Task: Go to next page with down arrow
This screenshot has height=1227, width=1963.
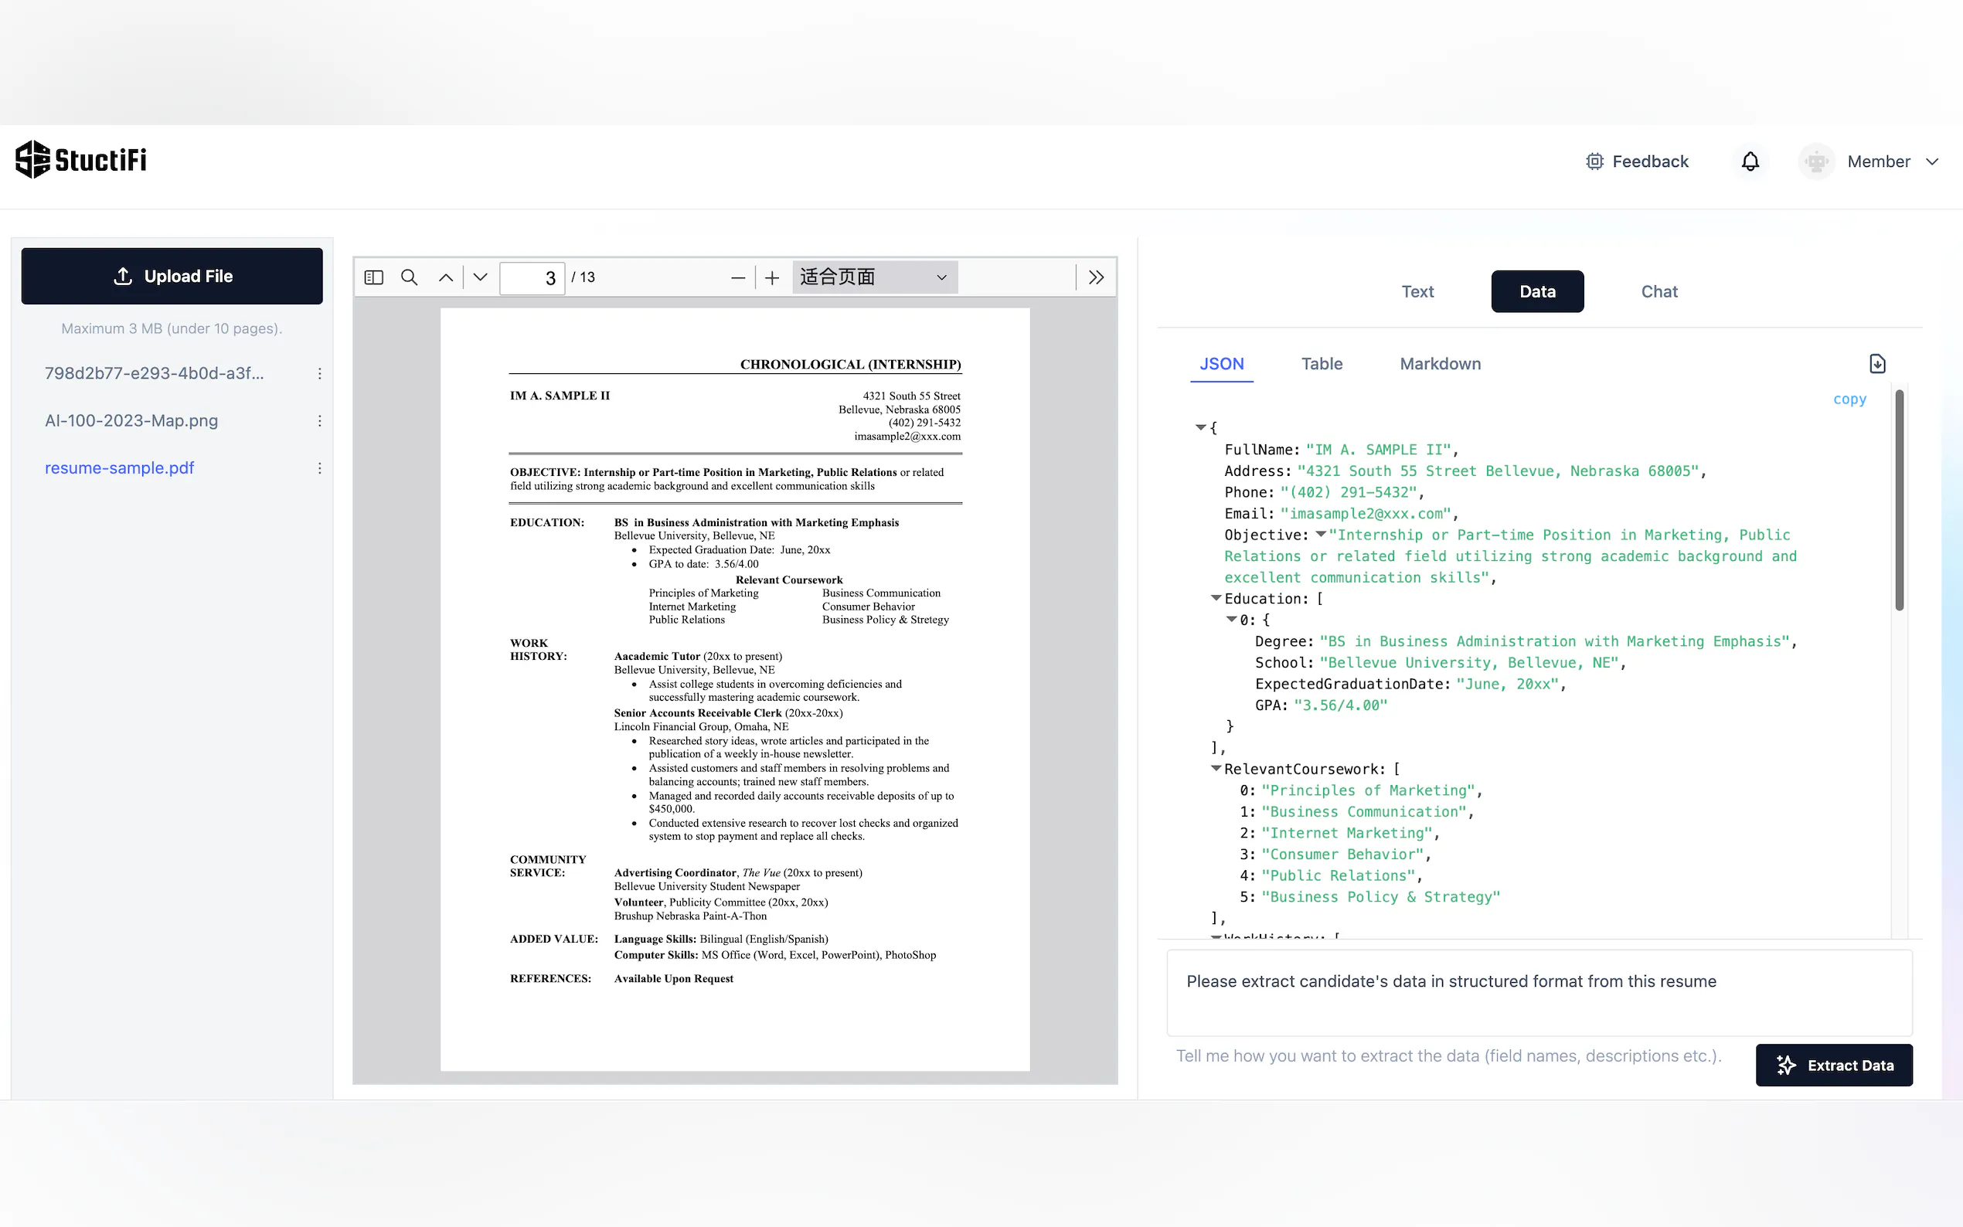Action: coord(481,277)
